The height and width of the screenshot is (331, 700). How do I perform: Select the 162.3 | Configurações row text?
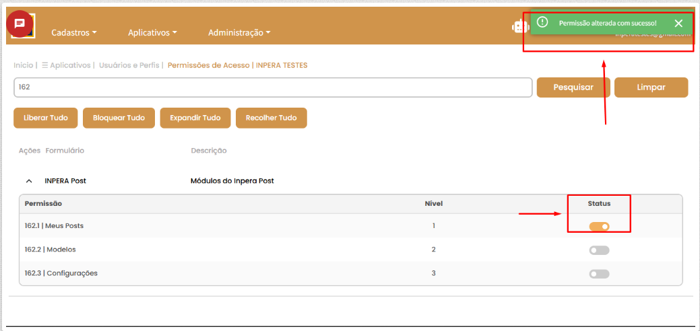click(61, 273)
